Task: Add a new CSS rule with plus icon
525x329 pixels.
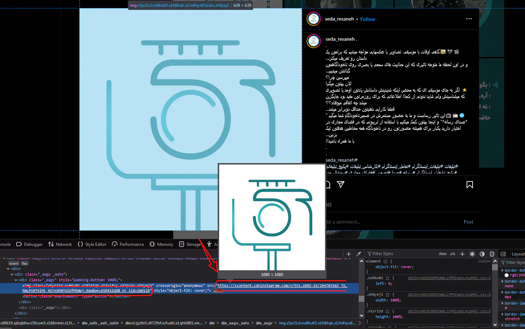Action: [462, 254]
